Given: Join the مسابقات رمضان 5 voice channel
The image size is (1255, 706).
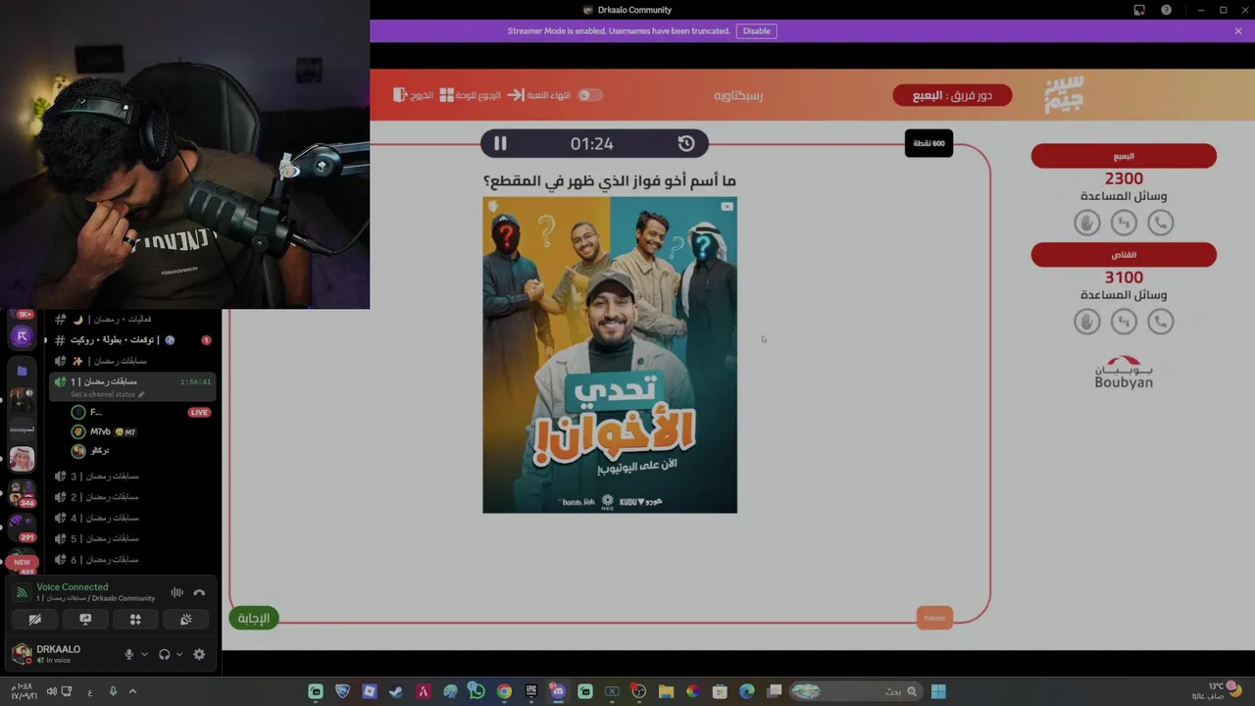Looking at the screenshot, I should click(x=133, y=538).
